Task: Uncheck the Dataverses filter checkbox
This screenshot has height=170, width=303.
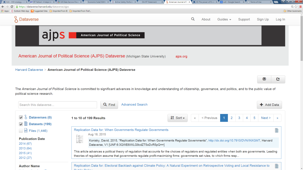Action: click(x=21, y=117)
